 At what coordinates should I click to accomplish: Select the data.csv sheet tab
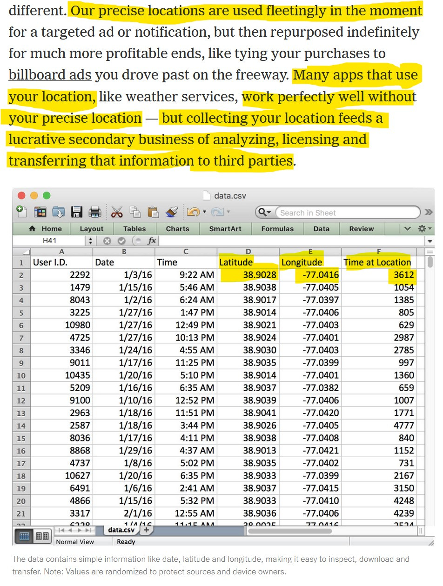(x=121, y=530)
